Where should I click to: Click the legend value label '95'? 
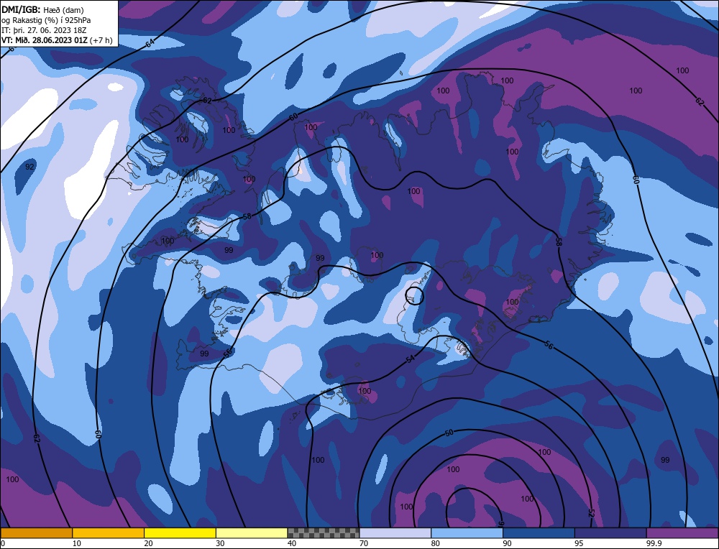579,543
